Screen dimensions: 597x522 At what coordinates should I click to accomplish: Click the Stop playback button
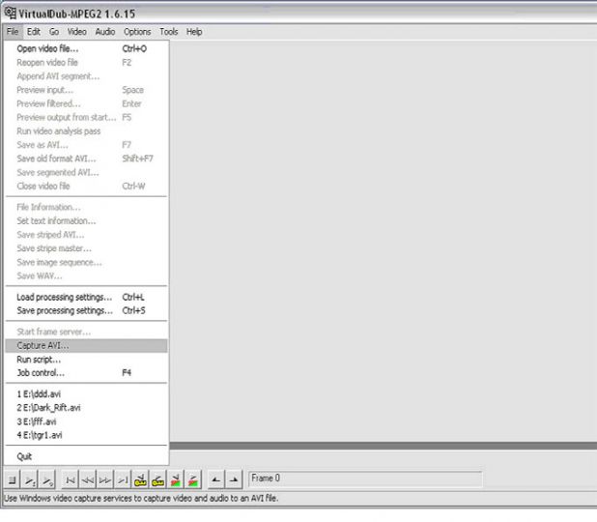click(x=13, y=479)
